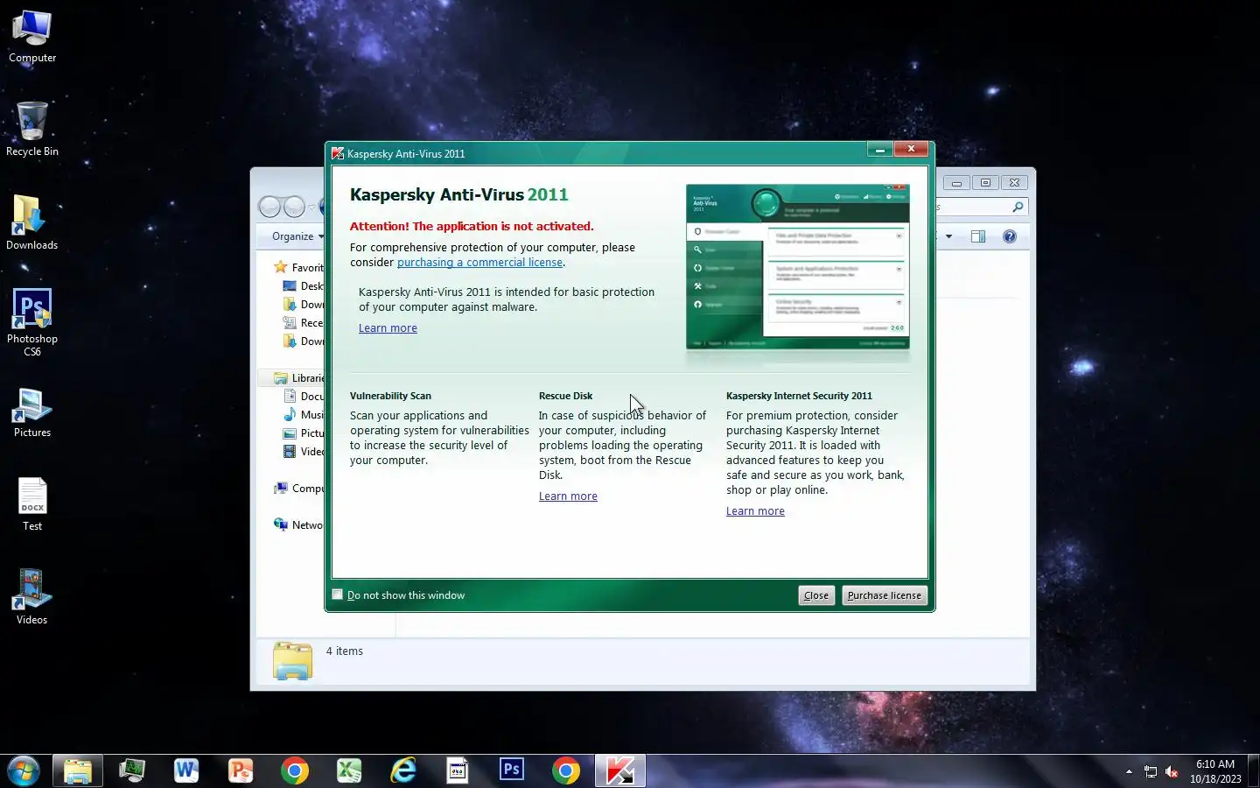
Task: Select Pictures library in Explorer sidebar
Action: tap(303, 433)
